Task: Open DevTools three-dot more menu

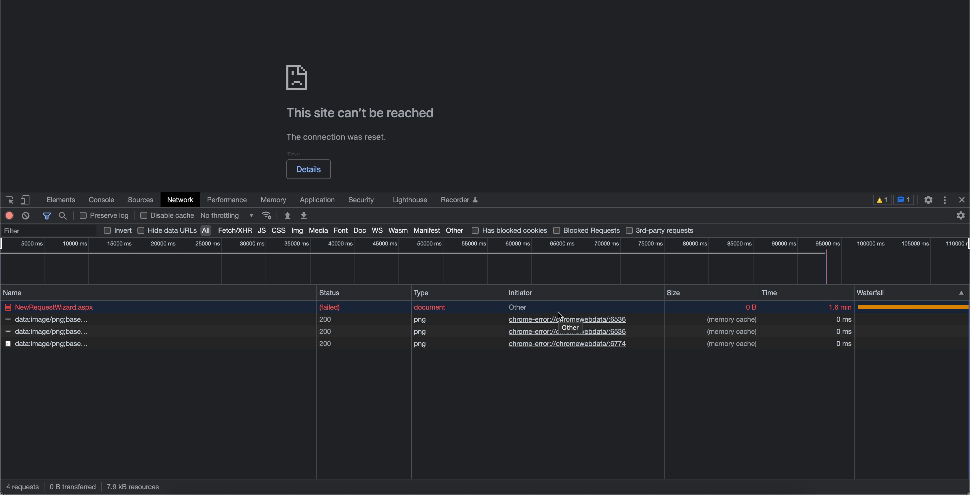Action: click(x=945, y=200)
